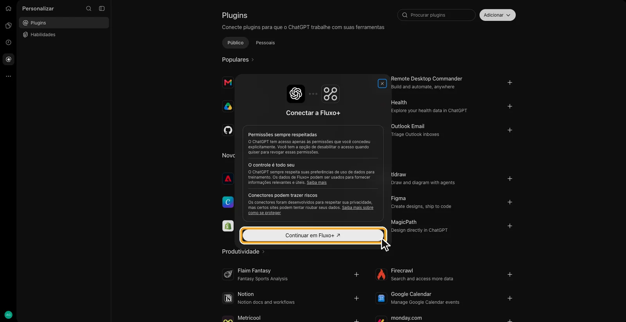Select Plugins in the sidebar
The image size is (626, 322).
64,23
